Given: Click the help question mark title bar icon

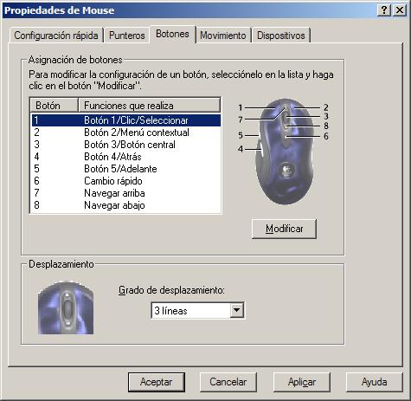Looking at the screenshot, I should [x=384, y=10].
